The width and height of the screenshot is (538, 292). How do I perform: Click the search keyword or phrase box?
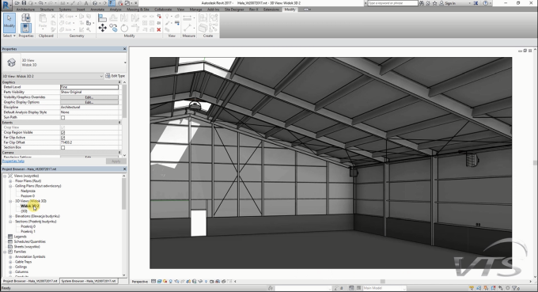(392, 3)
